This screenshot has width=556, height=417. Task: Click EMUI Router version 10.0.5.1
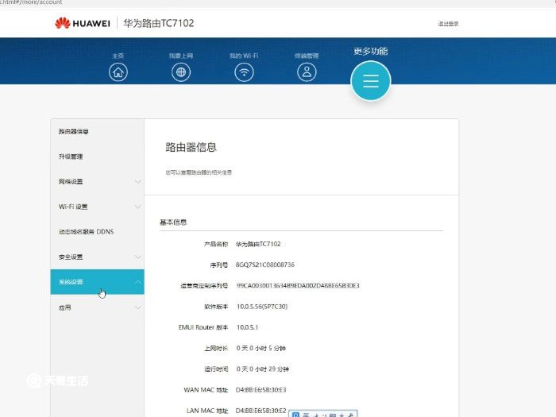pyautogui.click(x=248, y=327)
